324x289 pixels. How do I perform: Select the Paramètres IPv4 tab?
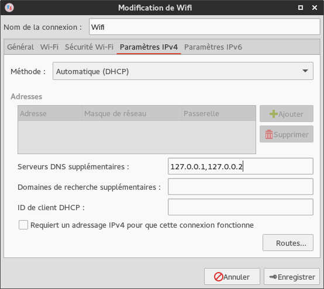149,47
